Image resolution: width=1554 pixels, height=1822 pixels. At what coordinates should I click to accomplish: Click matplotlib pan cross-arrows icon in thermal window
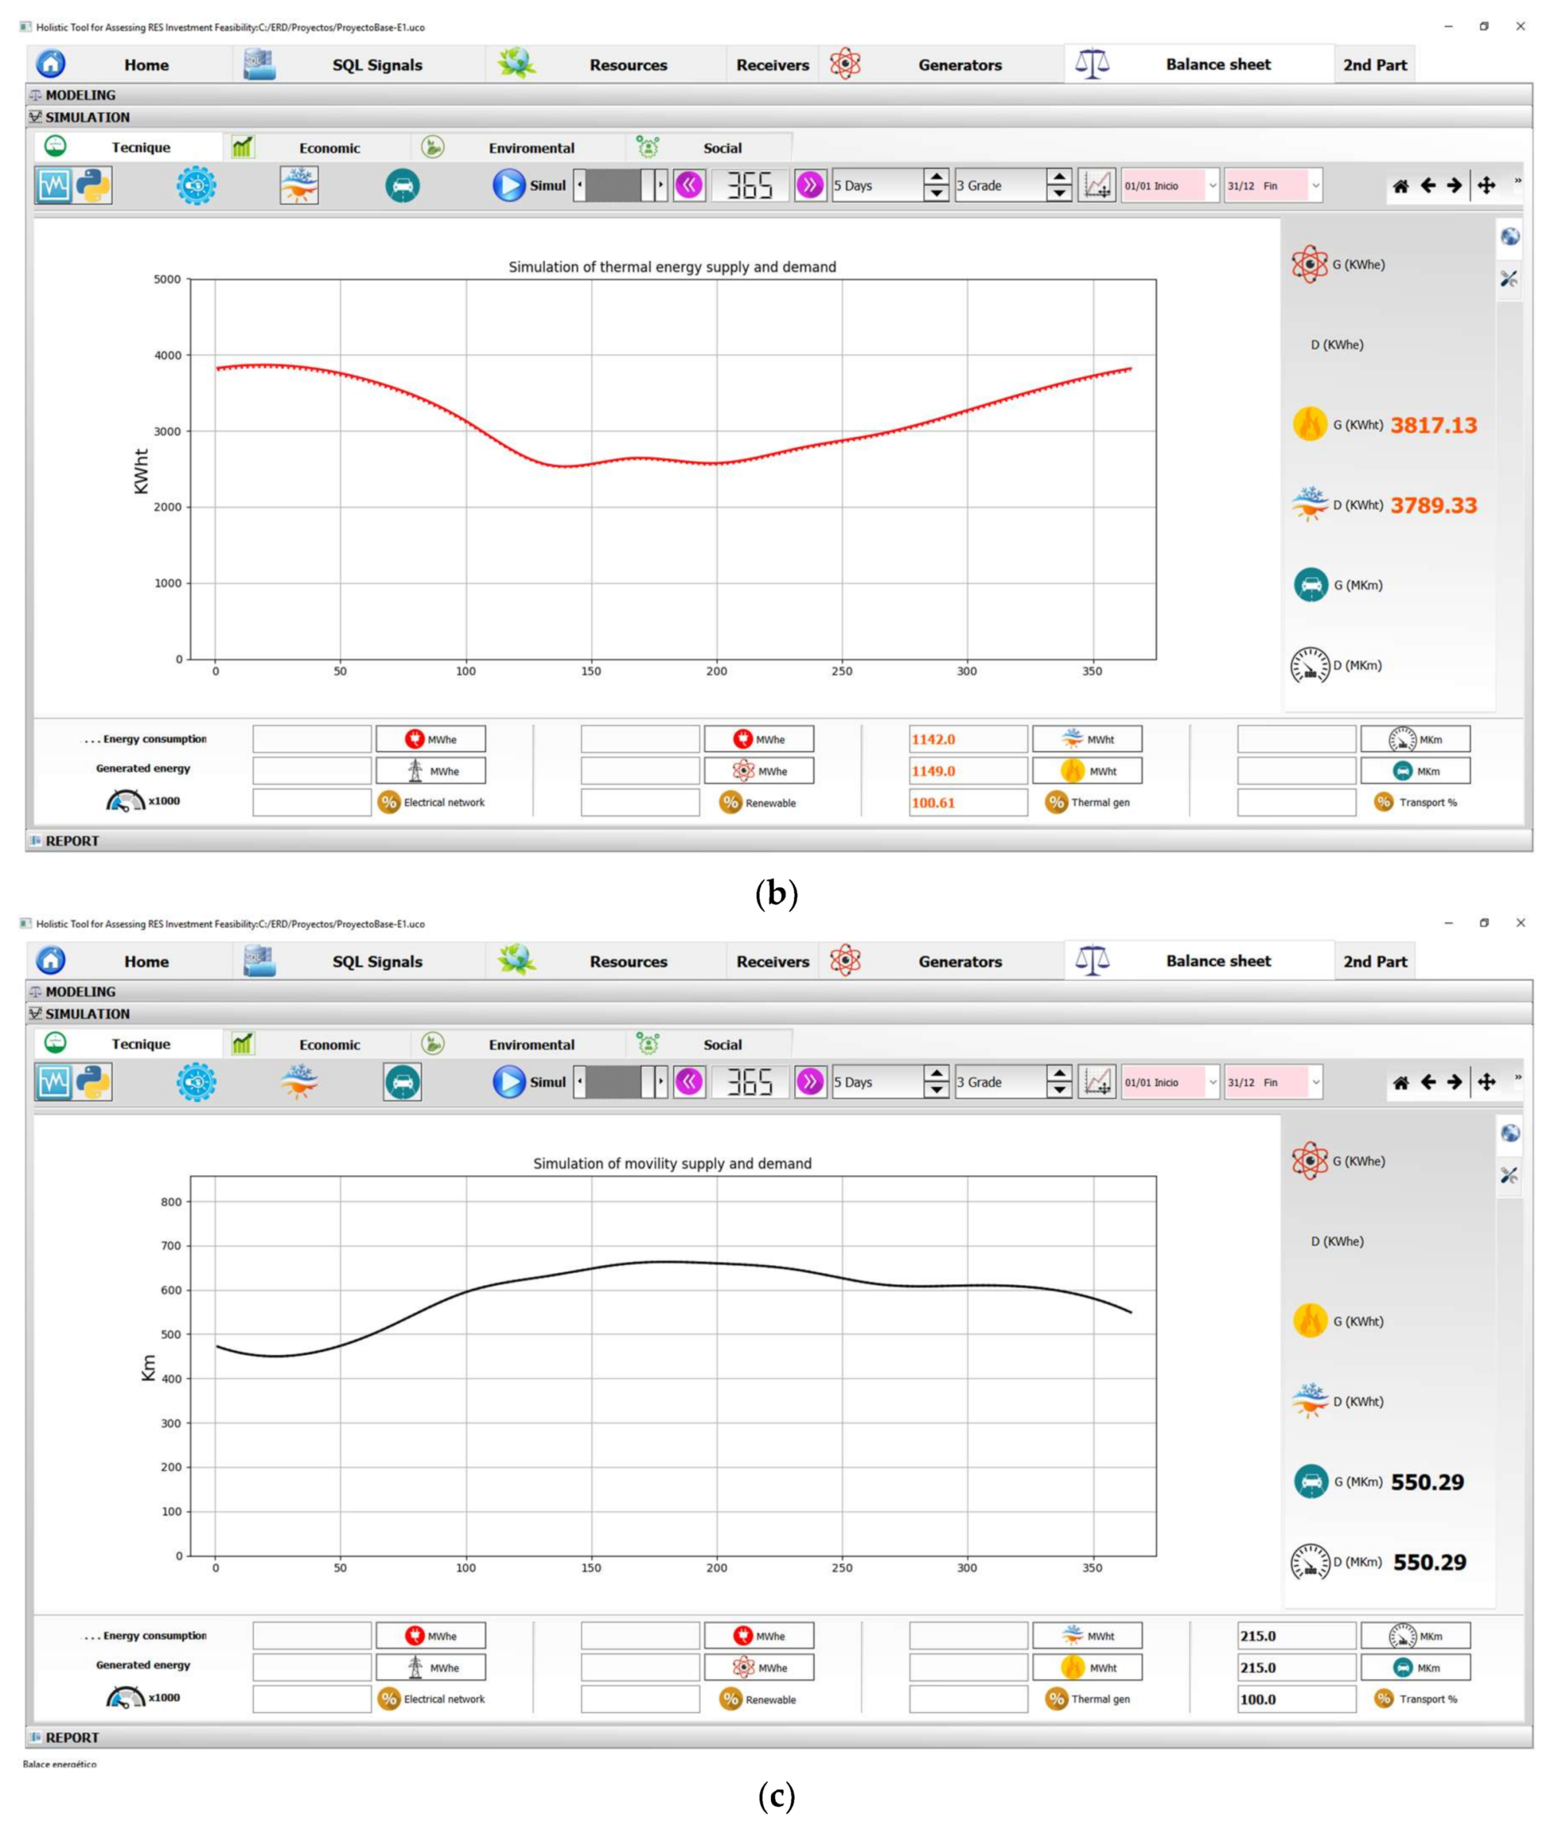coord(1485,185)
